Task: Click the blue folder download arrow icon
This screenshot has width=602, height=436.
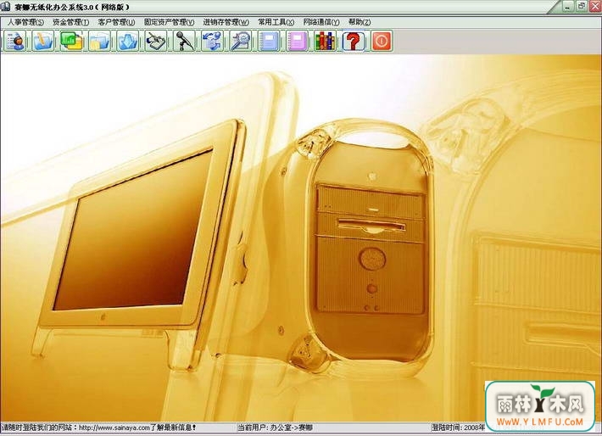Action: tap(128, 41)
